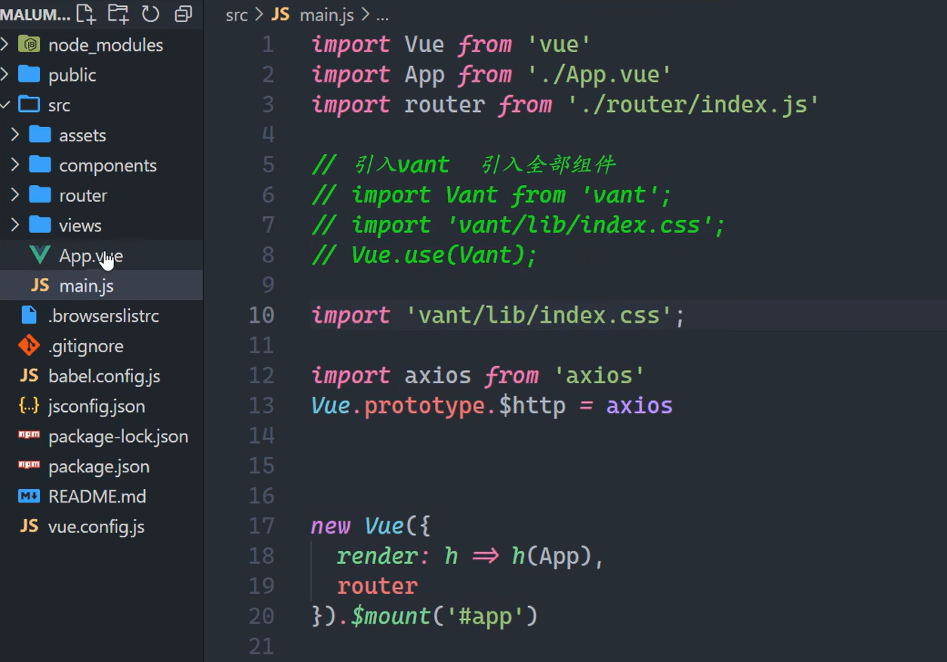Screen dimensions: 947x662
Task: Click the assets folder icon
Action: tap(39, 135)
